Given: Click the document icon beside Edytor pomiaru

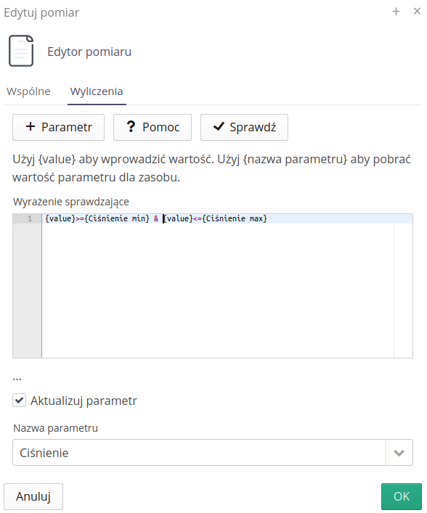Looking at the screenshot, I should tap(21, 51).
